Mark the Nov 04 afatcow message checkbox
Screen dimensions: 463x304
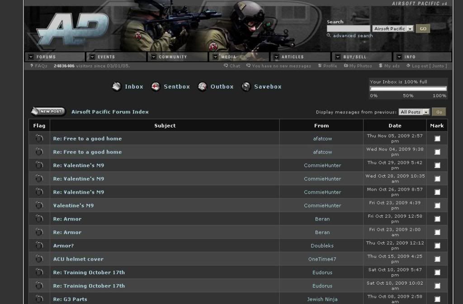point(437,152)
